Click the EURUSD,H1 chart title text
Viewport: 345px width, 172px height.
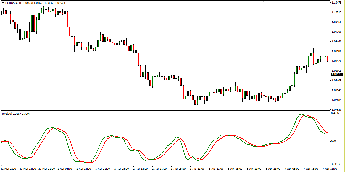pos(13,3)
